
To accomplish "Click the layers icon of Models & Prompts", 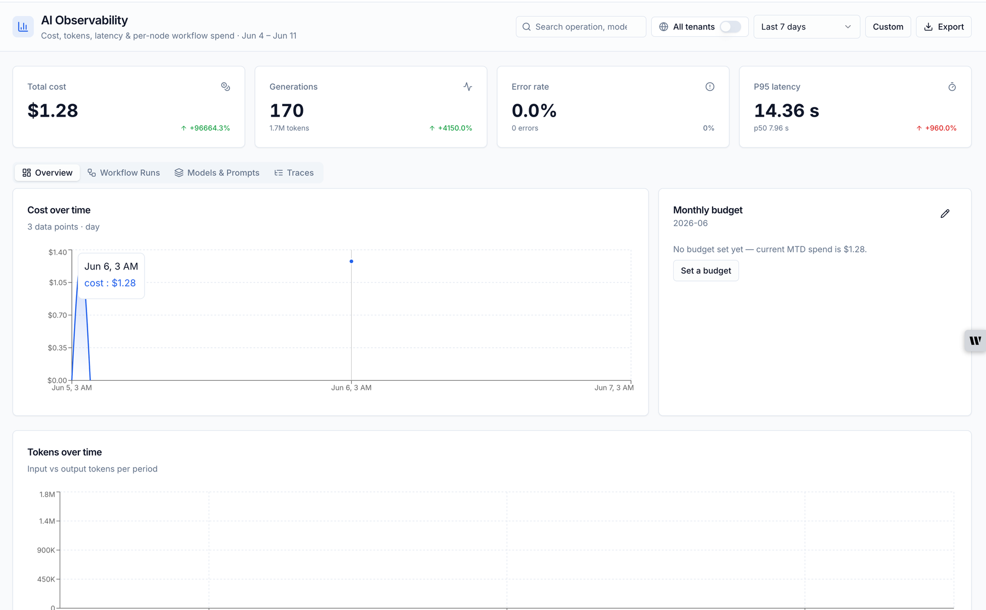I will tap(179, 172).
